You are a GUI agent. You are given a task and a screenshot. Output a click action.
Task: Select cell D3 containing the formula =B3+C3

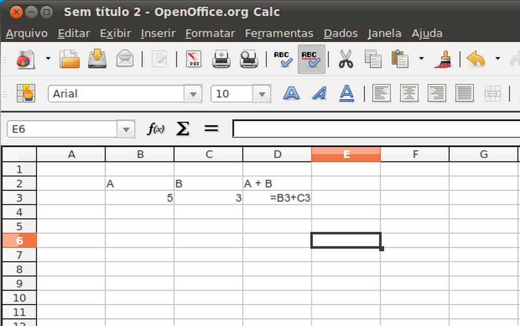pyautogui.click(x=277, y=198)
